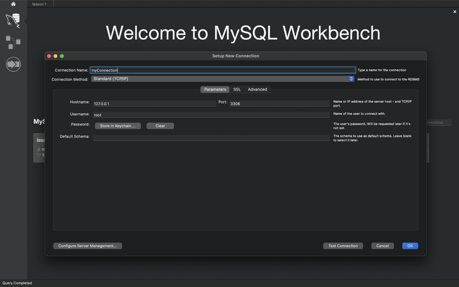The image size is (459, 287).
Task: Open the MySQL dolphin connections sidebar icon
Action: pos(13,21)
